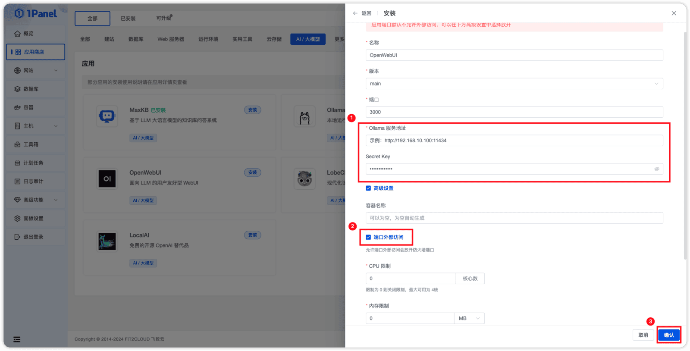Open the 版本 dropdown showing main
This screenshot has width=690, height=351.
pos(514,84)
